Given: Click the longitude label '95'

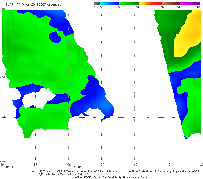Looking at the screenshot, I should [35, 164].
